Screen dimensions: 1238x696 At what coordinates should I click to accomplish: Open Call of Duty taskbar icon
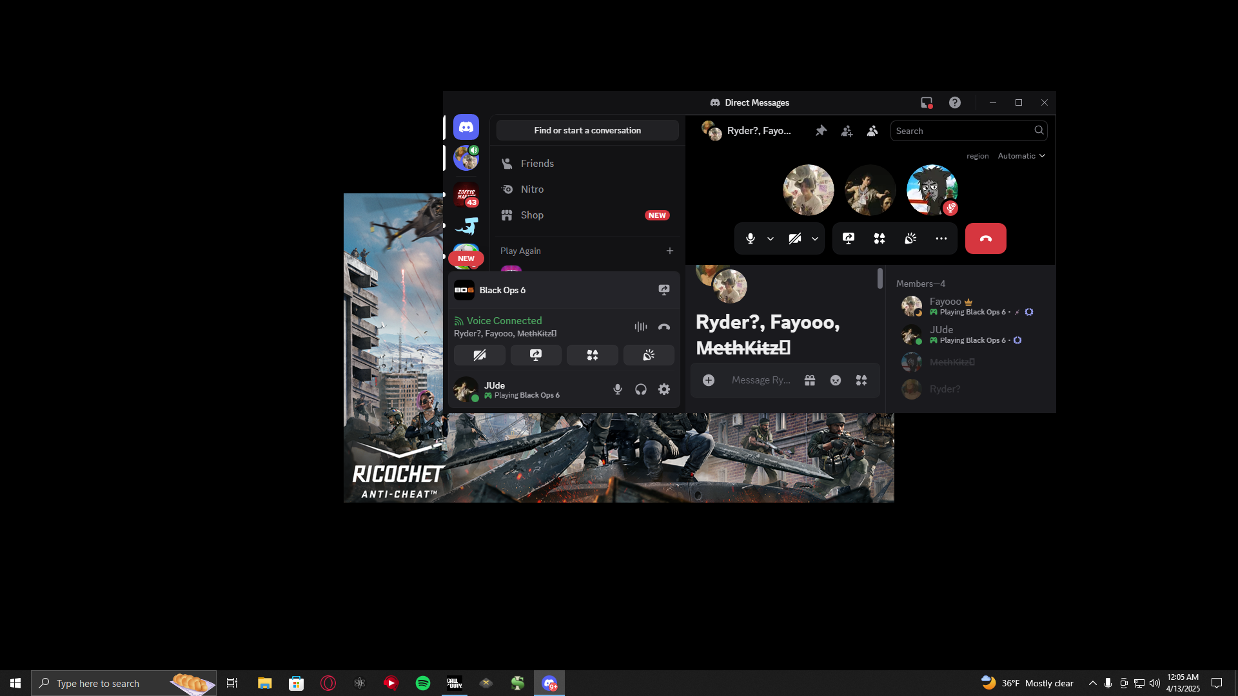pos(455,683)
